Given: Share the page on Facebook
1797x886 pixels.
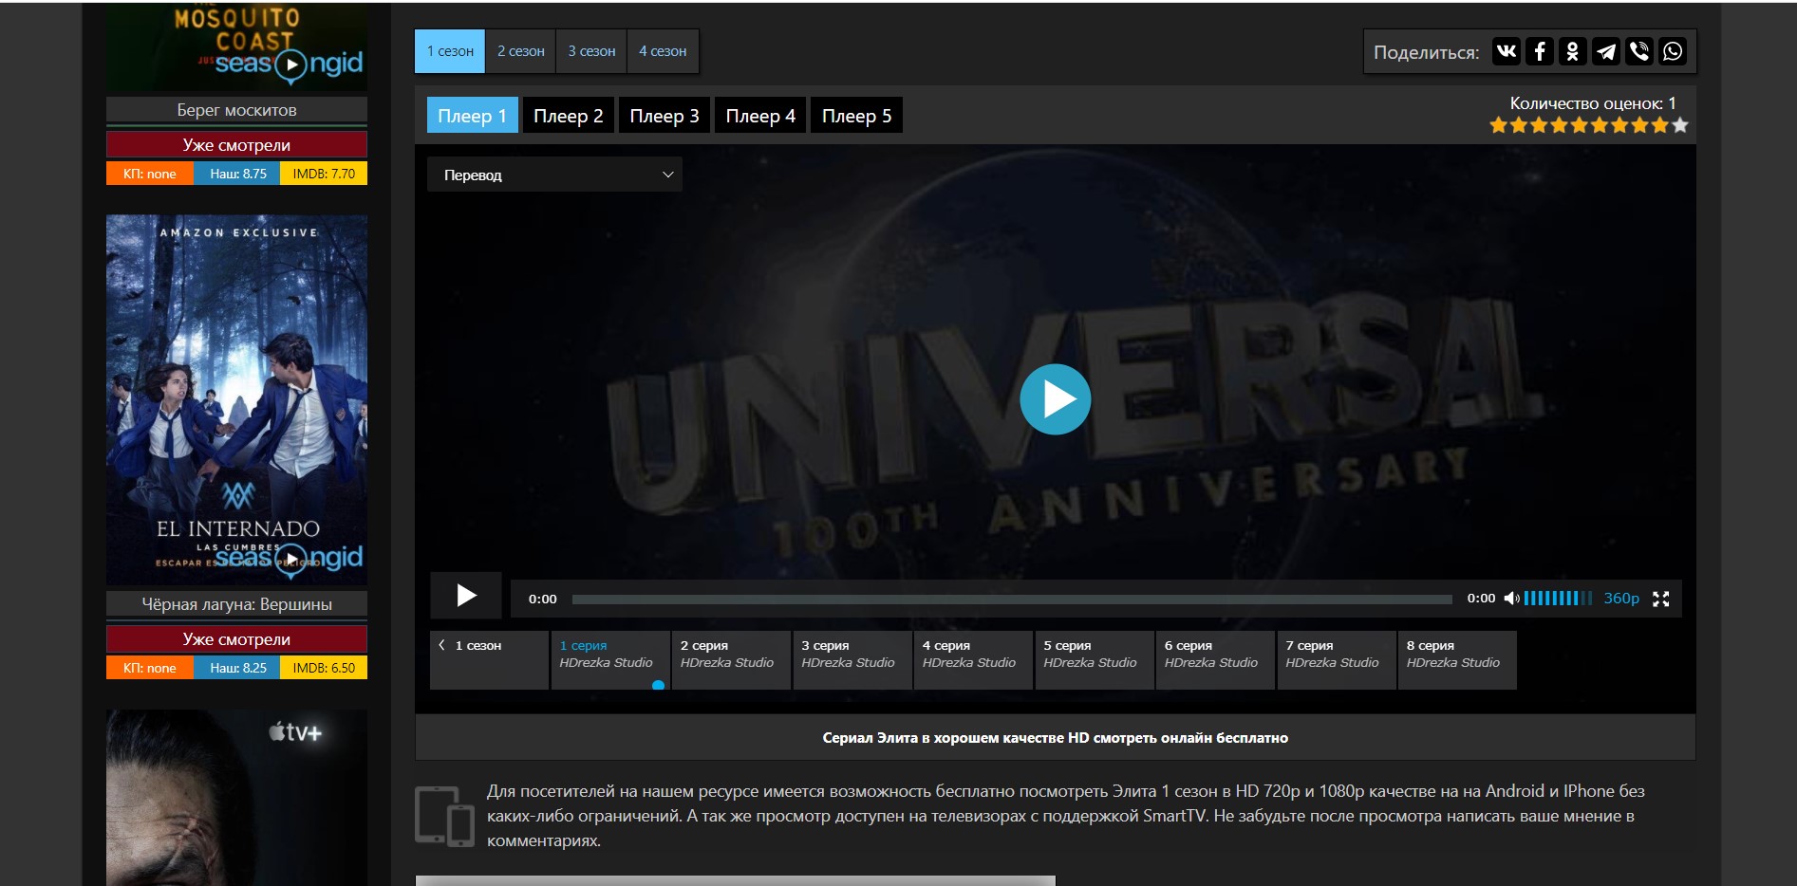Looking at the screenshot, I should pos(1540,51).
